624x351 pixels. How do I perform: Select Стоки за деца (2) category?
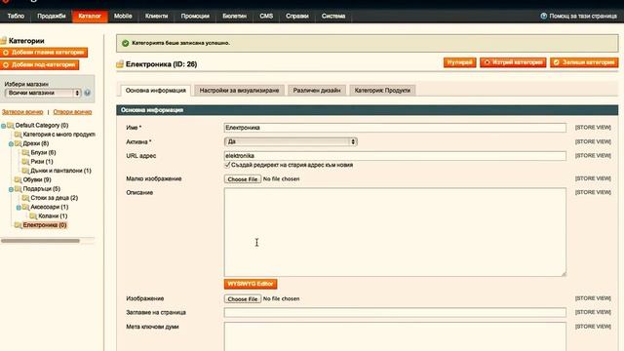point(55,198)
